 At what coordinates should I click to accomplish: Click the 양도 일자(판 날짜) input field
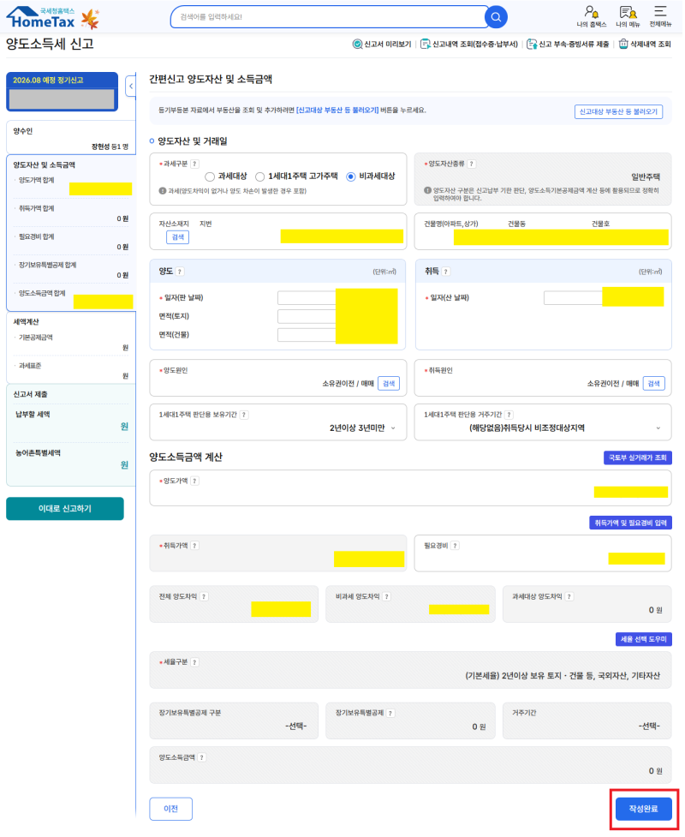click(x=337, y=298)
